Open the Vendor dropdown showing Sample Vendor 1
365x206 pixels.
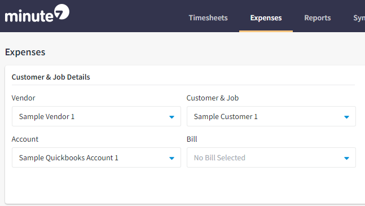pyautogui.click(x=96, y=116)
